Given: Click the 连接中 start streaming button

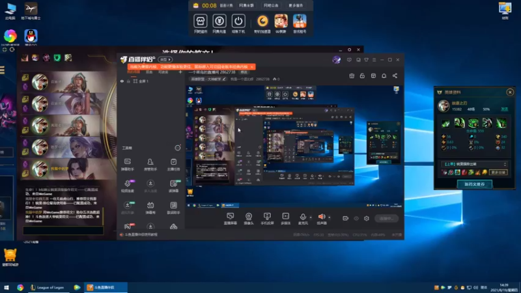Looking at the screenshot, I should (386, 218).
